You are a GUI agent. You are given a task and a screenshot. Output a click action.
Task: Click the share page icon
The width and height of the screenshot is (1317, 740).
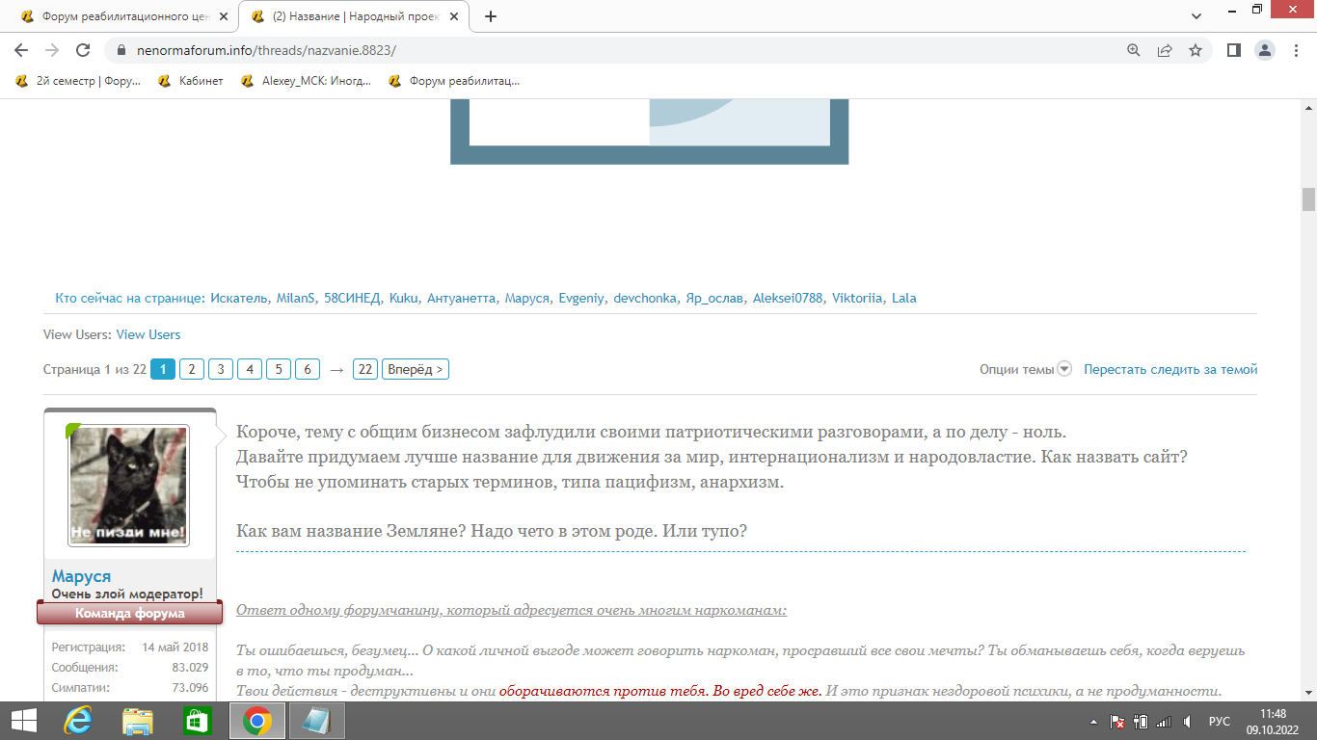[1165, 50]
